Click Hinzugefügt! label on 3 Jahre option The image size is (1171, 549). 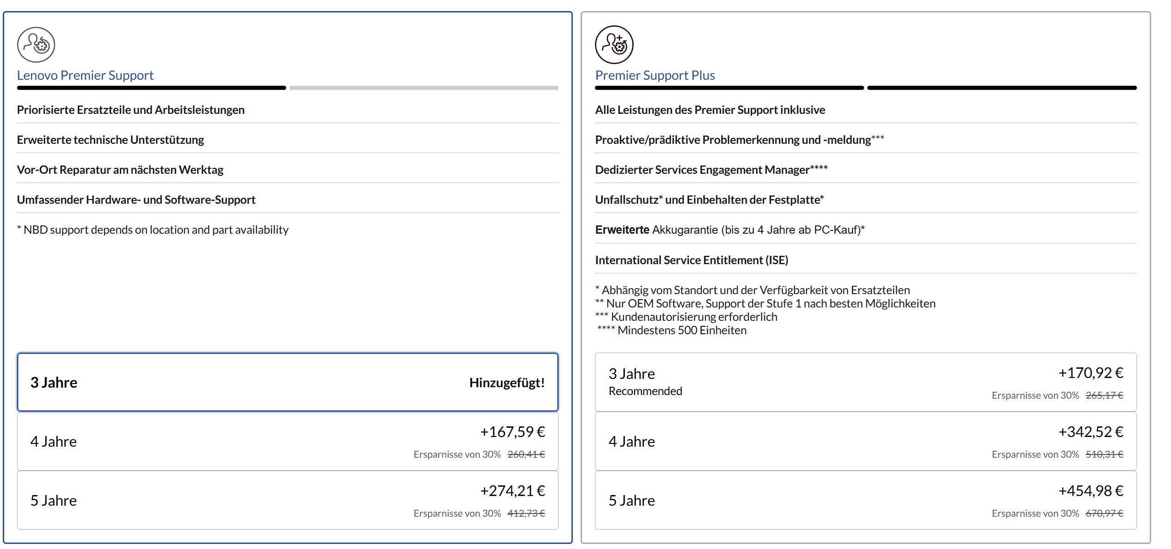click(x=506, y=383)
